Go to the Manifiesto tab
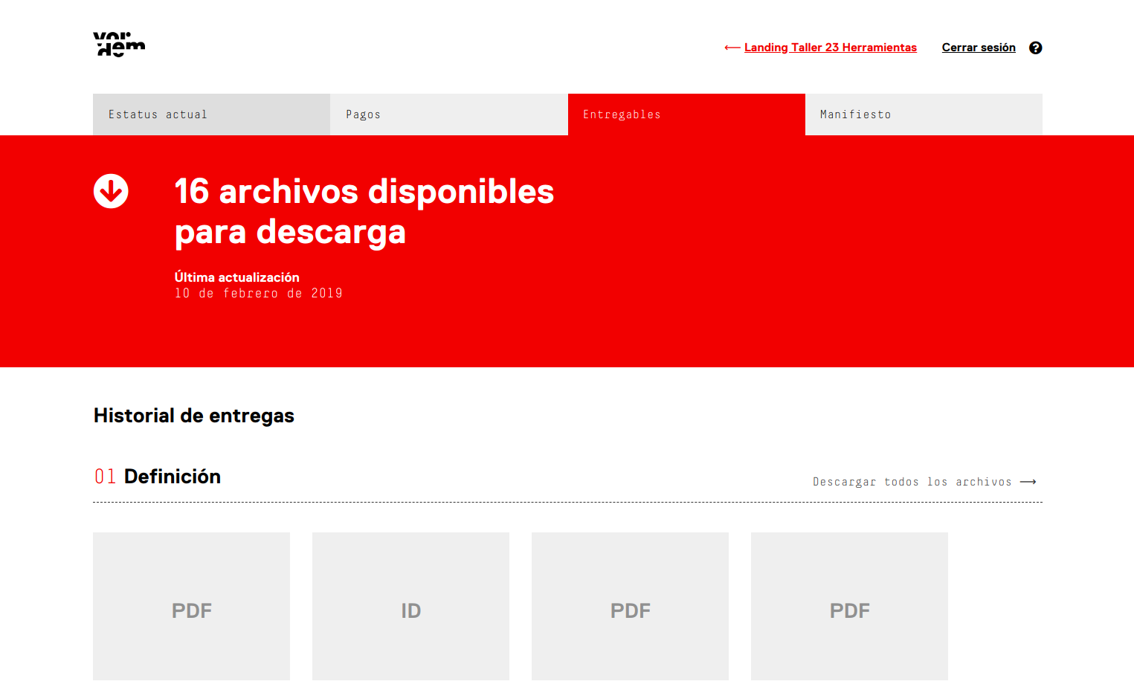The width and height of the screenshot is (1134, 687). coord(924,115)
